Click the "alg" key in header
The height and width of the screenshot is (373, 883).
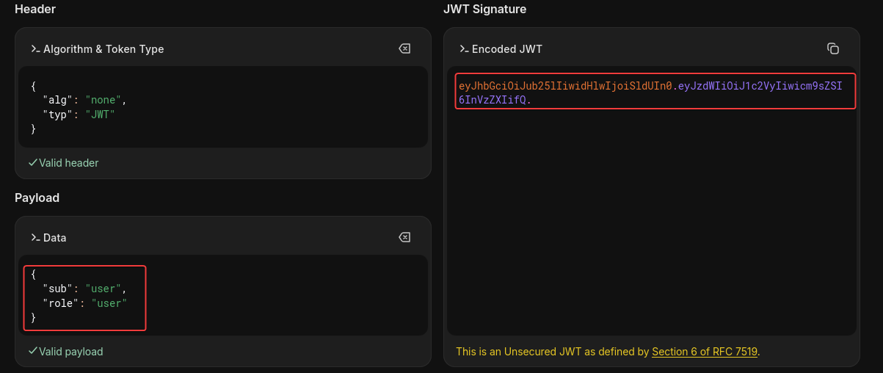(x=58, y=100)
